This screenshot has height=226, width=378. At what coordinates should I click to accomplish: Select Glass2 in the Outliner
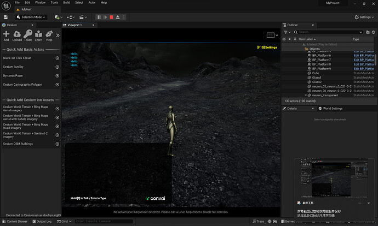point(317,82)
